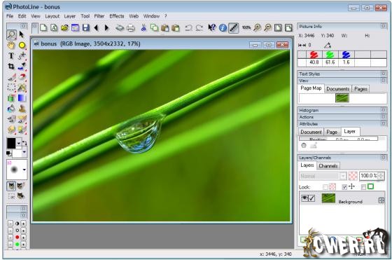Open the Filter menu
The height and width of the screenshot is (260, 392).
pyautogui.click(x=99, y=16)
